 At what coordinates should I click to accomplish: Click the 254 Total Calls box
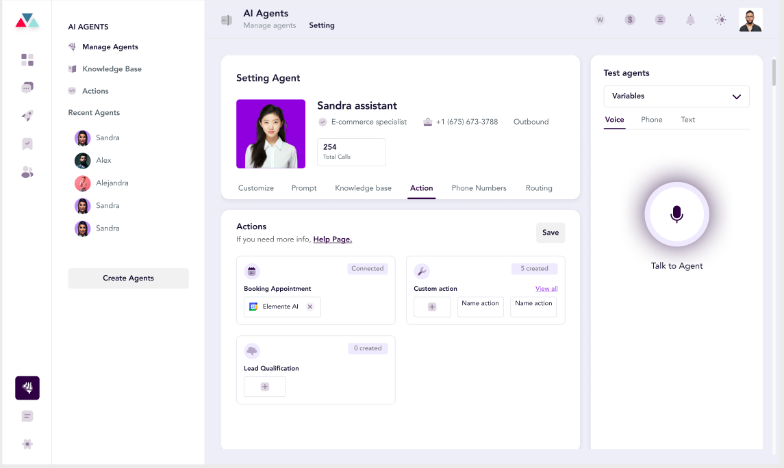351,152
